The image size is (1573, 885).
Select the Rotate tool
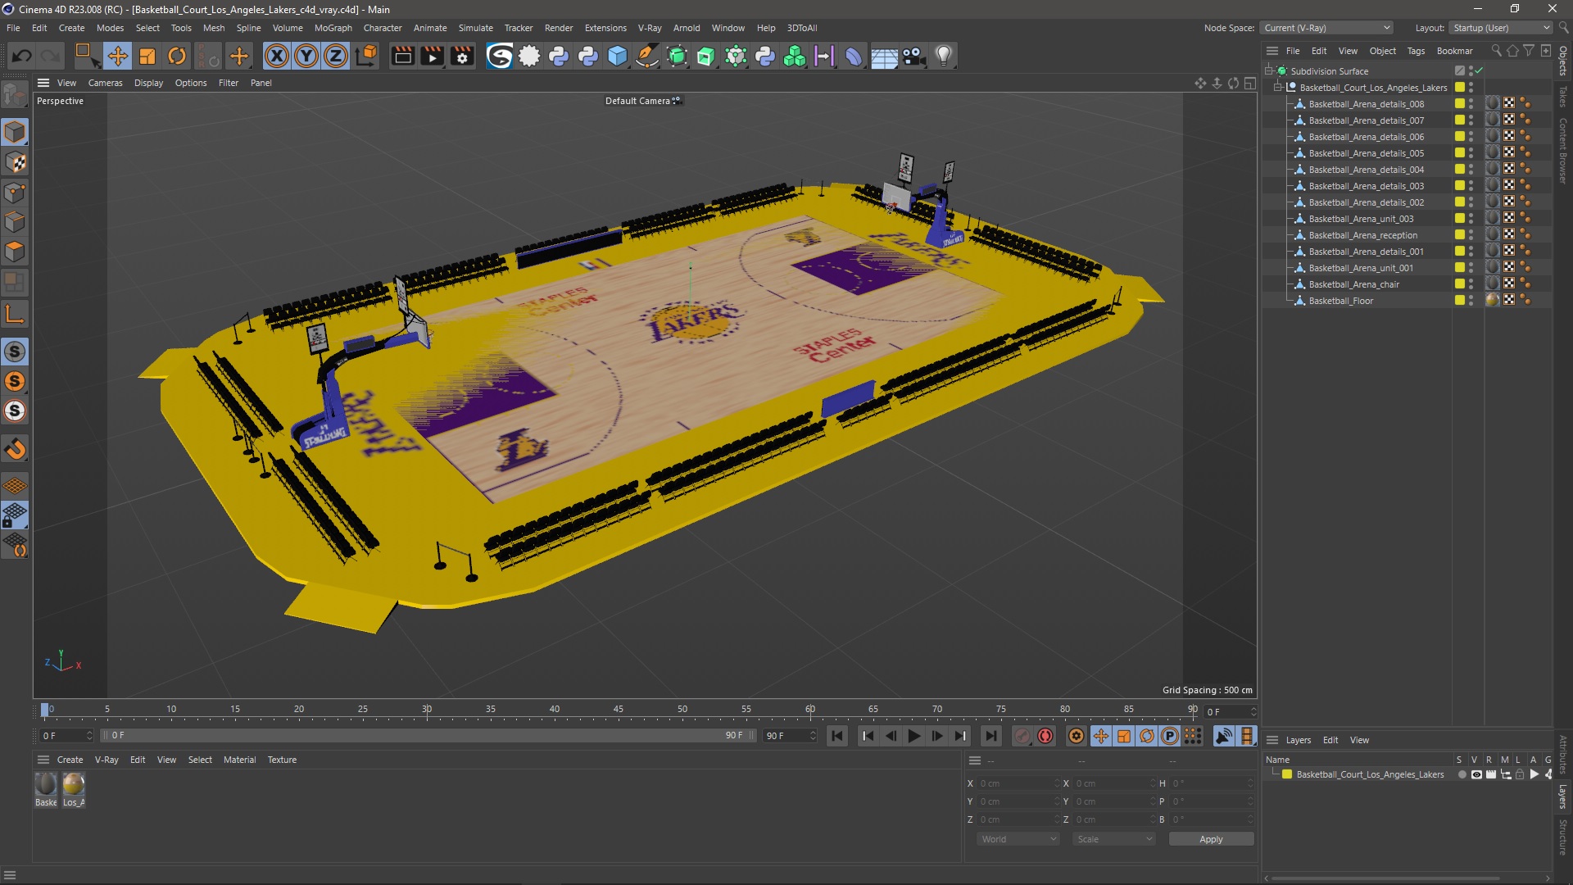tap(177, 56)
